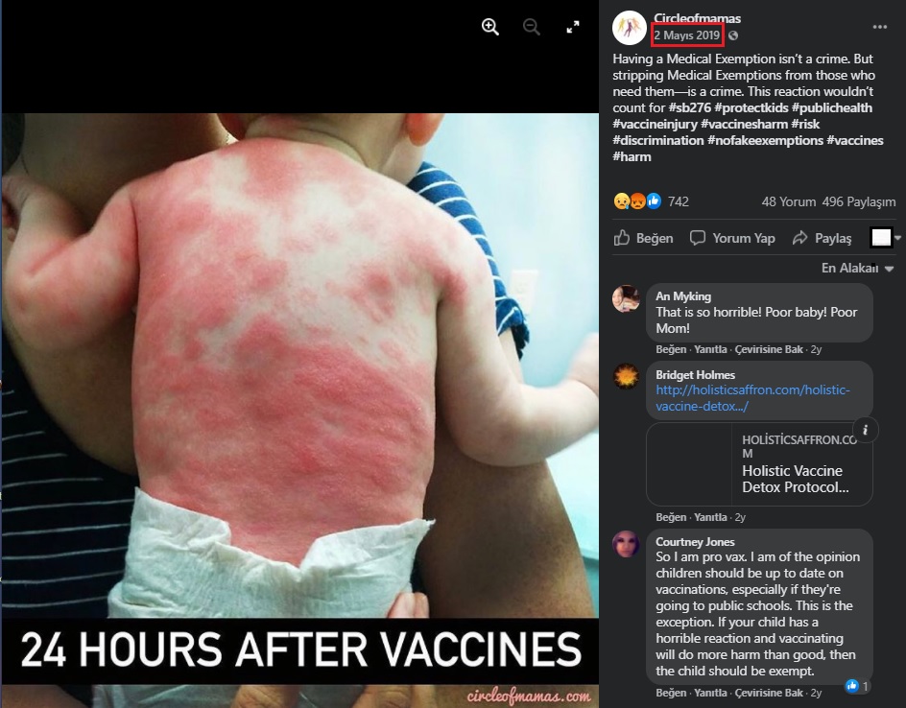
Task: Click Yorum Yap to comment
Action: (732, 238)
